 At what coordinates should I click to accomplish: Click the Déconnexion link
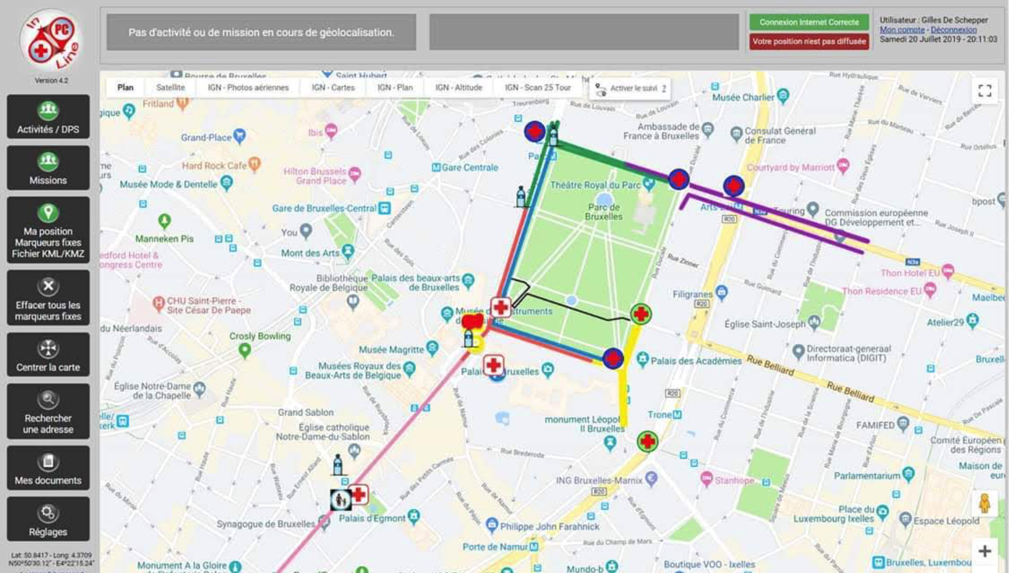tap(954, 30)
